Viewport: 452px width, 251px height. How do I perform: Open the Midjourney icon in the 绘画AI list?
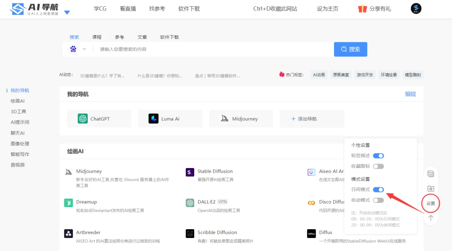[x=68, y=172]
